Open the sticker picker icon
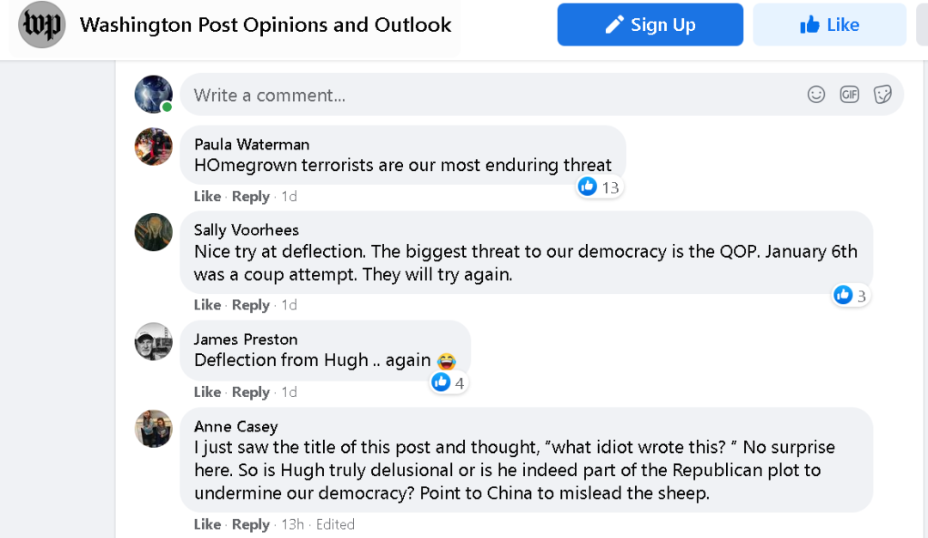Screen dimensions: 928x538 (882, 95)
